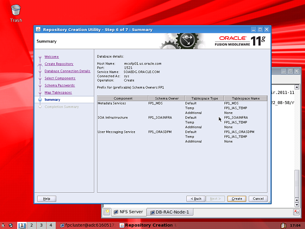The width and height of the screenshot is (305, 229).
Task: Close the Repository Creation Utility window
Action: [267, 30]
